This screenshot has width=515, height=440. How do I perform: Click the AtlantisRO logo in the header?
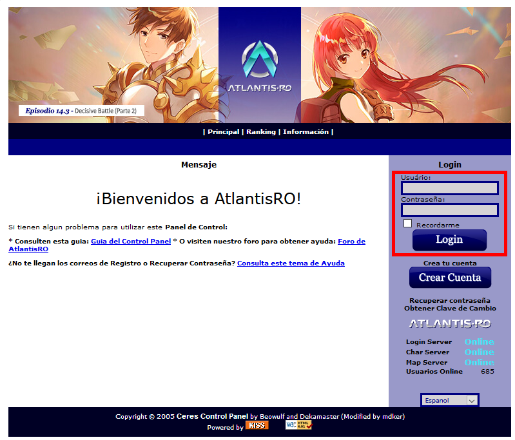click(260, 66)
